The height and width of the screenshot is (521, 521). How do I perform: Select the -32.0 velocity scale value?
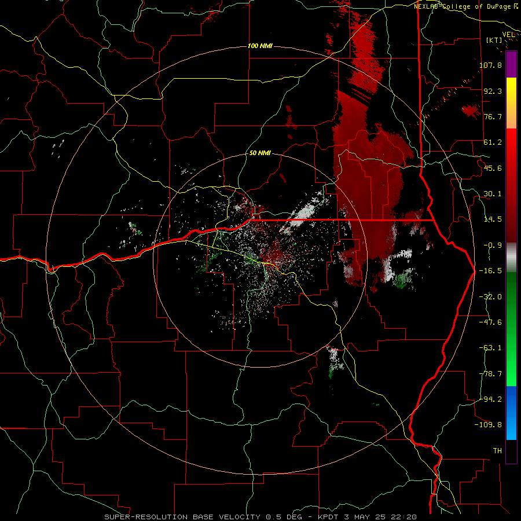(x=490, y=297)
